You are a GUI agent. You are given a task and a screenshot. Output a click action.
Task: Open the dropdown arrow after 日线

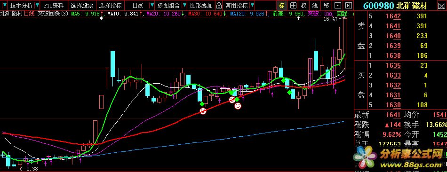(x=152, y=5)
